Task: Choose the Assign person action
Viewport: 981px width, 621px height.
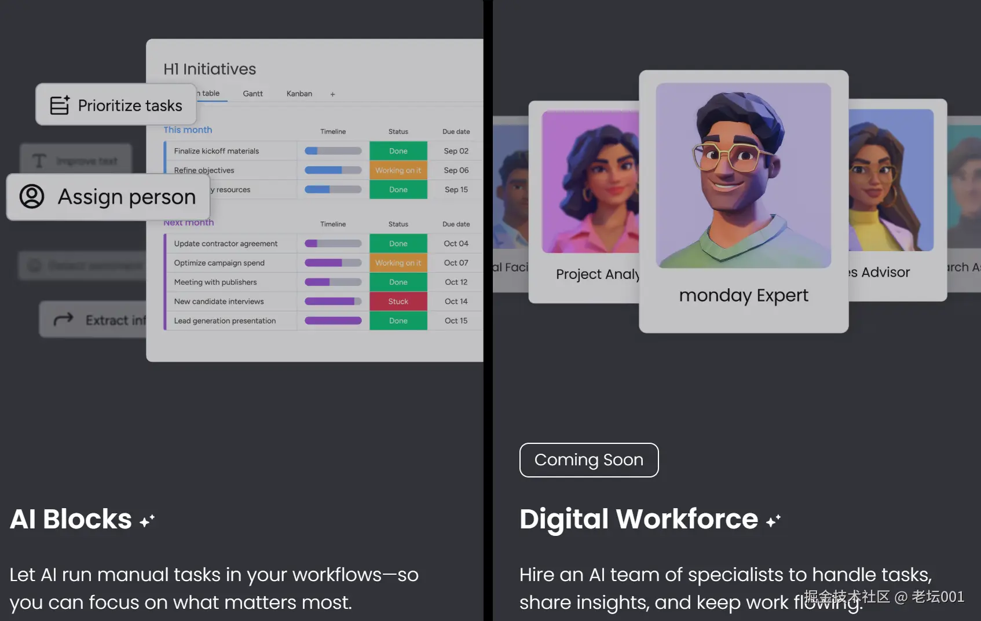Action: pyautogui.click(x=108, y=197)
